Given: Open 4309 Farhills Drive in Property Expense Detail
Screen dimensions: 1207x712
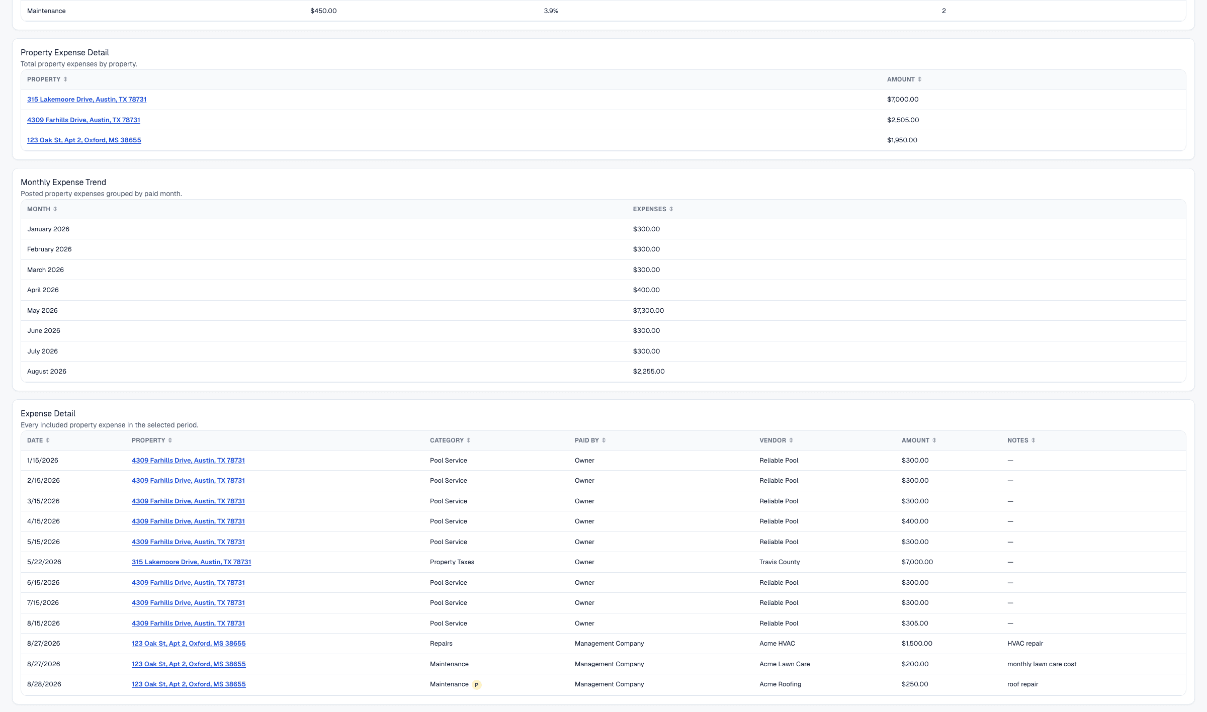Looking at the screenshot, I should [x=83, y=120].
